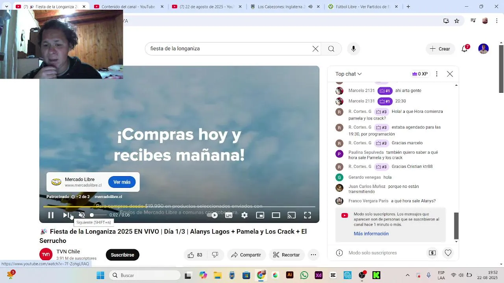Open File Explorer from the taskbar
The image size is (504, 283).
click(x=217, y=275)
